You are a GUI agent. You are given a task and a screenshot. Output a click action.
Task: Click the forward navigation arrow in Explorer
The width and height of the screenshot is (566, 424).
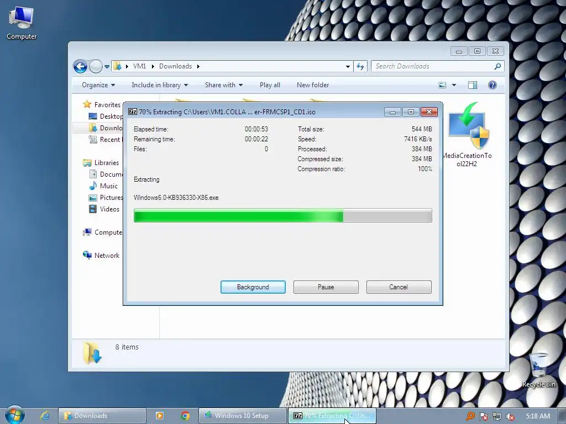(96, 66)
